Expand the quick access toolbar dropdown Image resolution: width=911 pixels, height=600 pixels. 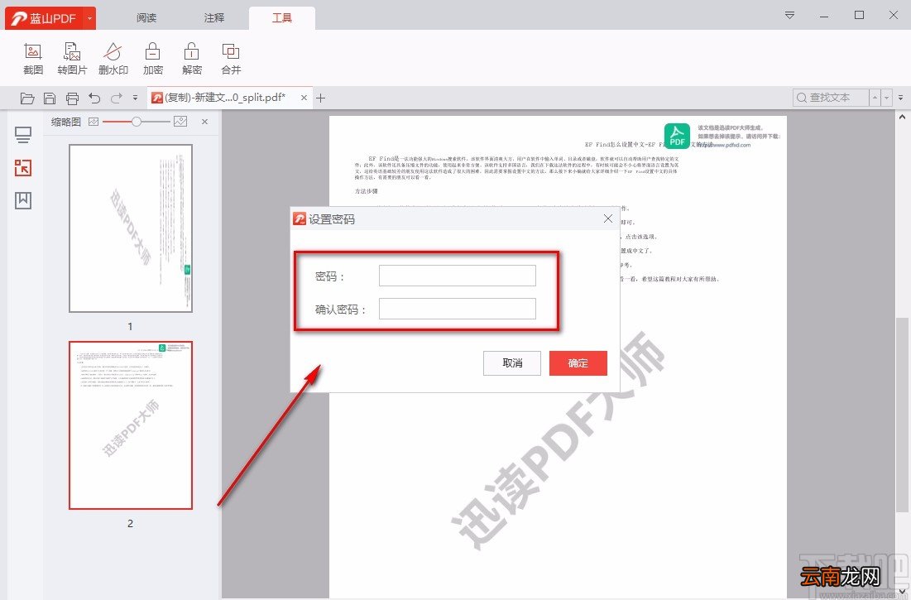pyautogui.click(x=135, y=98)
